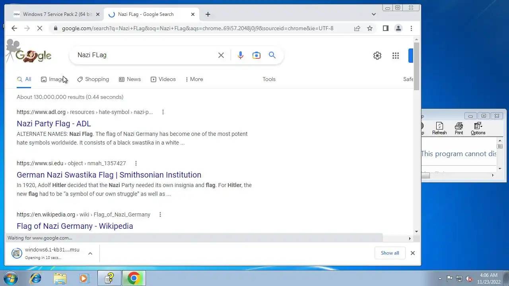The height and width of the screenshot is (286, 509).
Task: Open the search Tools button
Action: (269, 79)
